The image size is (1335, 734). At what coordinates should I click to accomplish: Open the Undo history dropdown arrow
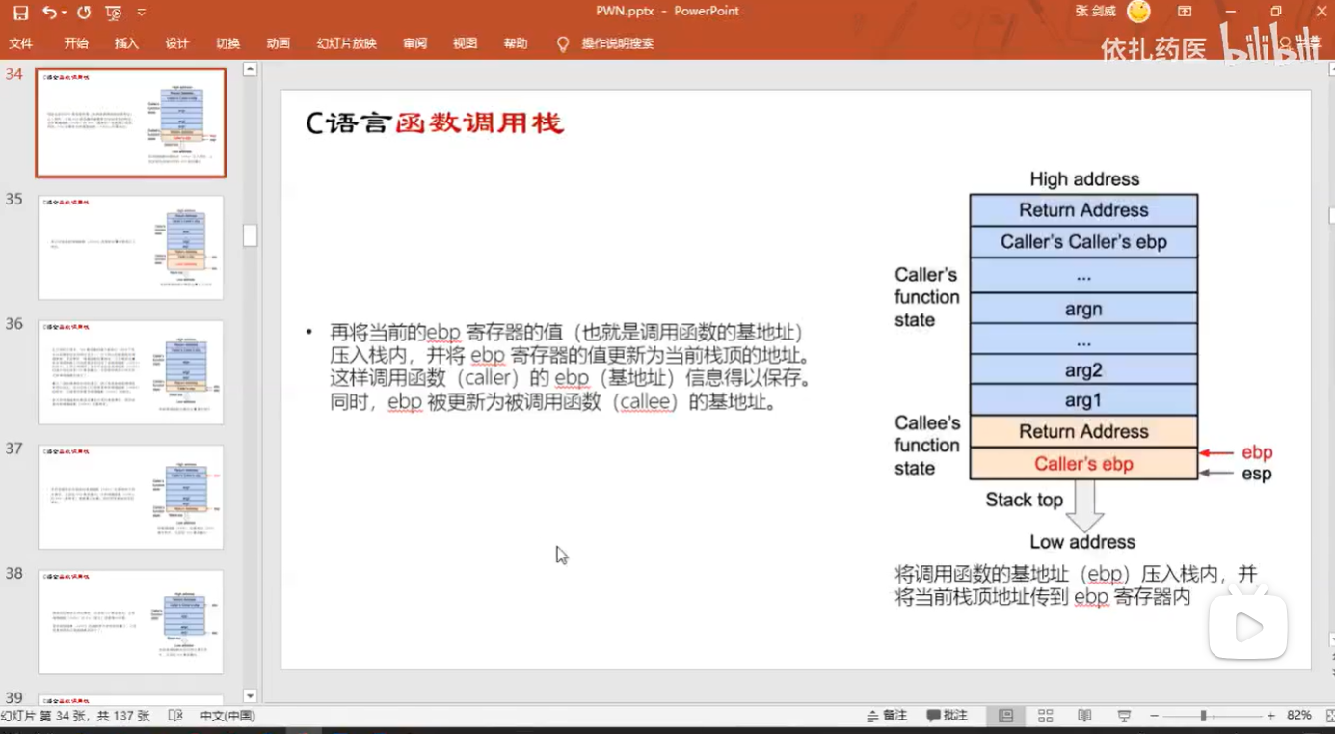[x=65, y=13]
